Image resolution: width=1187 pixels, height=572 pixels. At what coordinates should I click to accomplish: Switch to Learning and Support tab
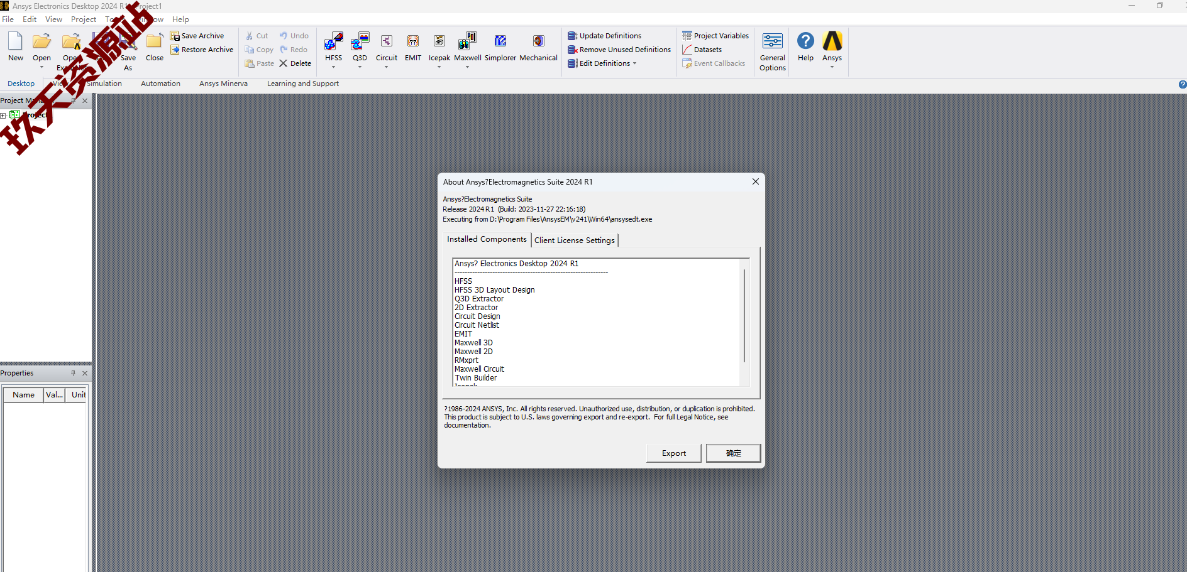[303, 84]
